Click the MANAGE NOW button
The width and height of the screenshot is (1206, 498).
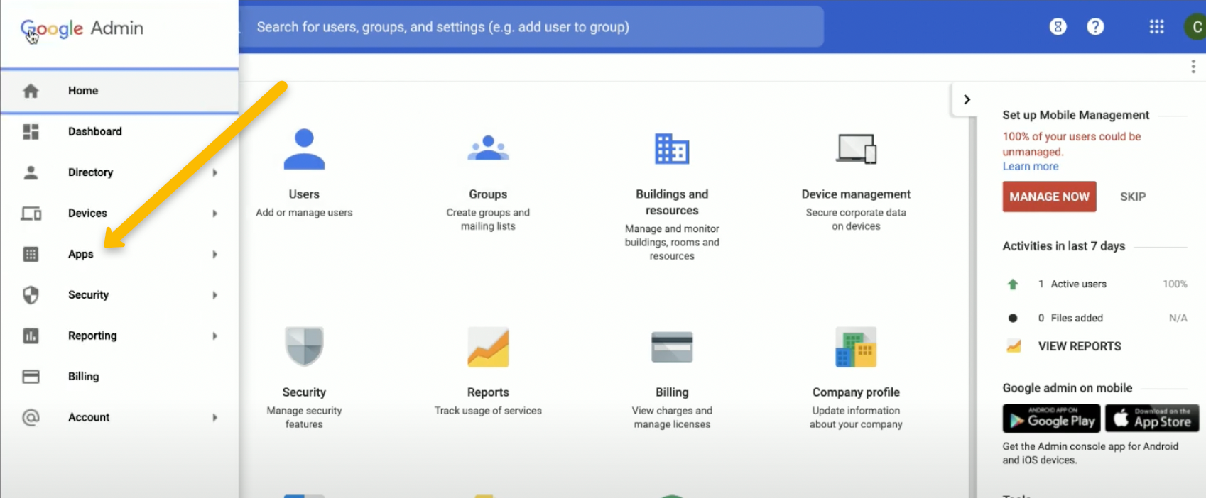click(x=1049, y=197)
